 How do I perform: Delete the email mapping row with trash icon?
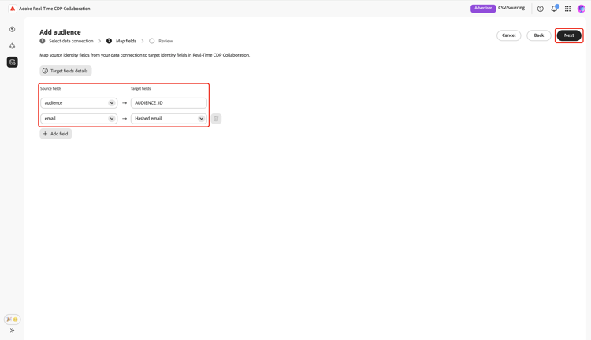[x=216, y=119]
